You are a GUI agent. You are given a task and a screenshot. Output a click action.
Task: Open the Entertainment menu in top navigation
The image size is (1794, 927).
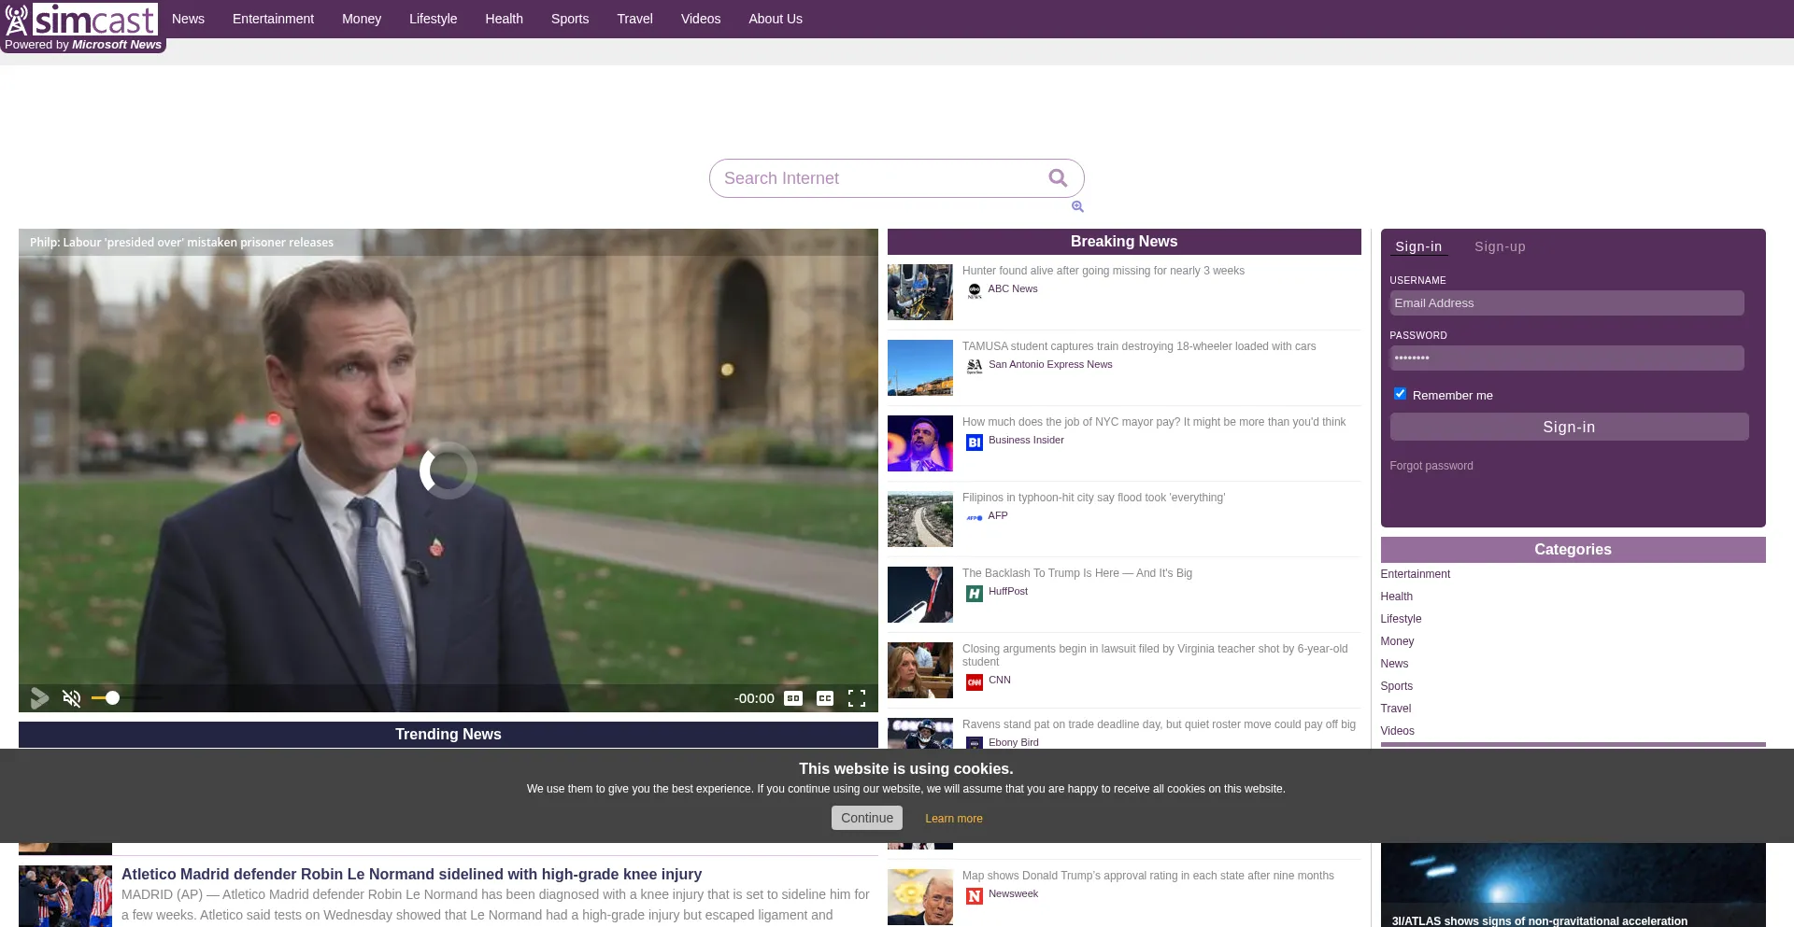[x=273, y=19]
